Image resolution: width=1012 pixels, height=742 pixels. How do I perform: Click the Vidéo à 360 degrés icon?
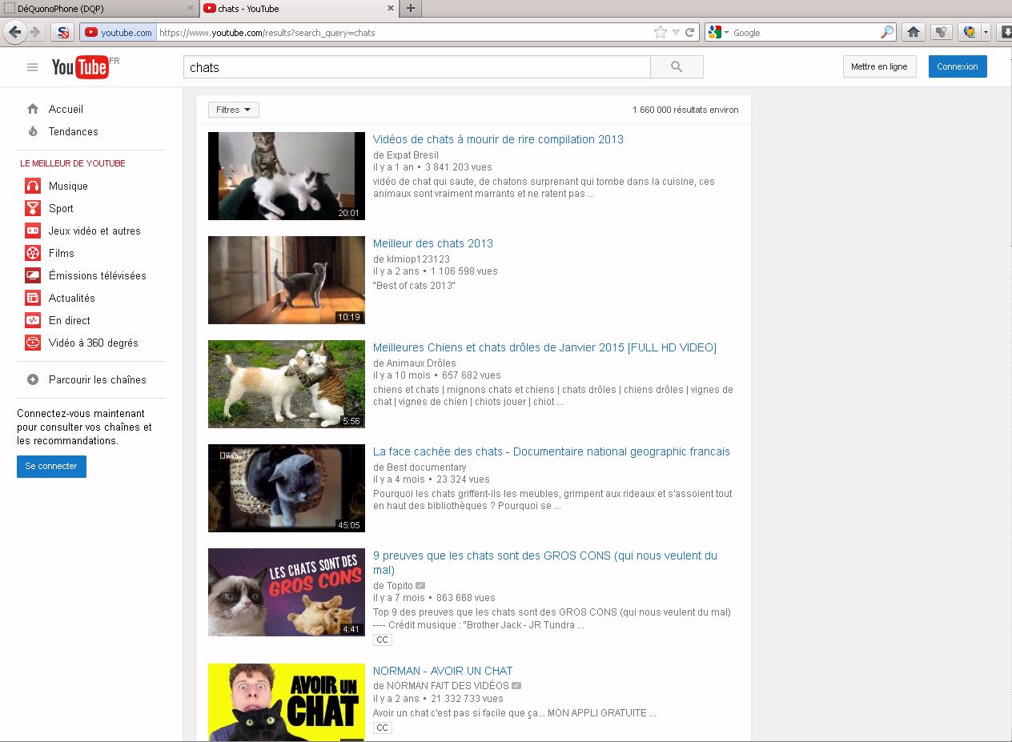click(x=33, y=343)
